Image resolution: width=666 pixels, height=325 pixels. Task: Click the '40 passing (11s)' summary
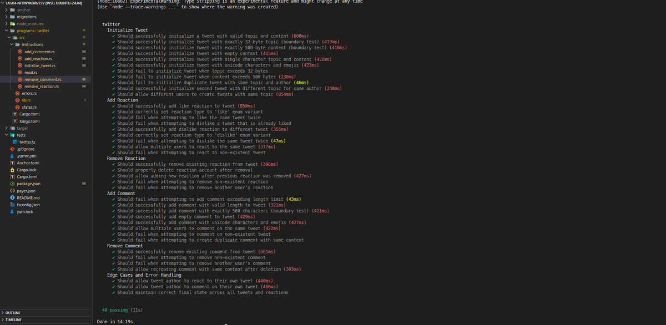tap(123, 309)
